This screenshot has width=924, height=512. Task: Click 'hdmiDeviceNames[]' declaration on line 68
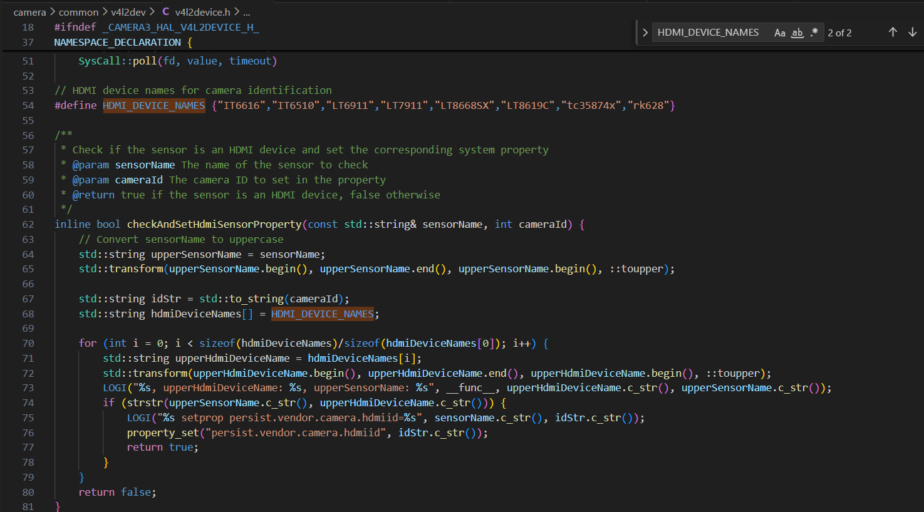[x=202, y=314]
